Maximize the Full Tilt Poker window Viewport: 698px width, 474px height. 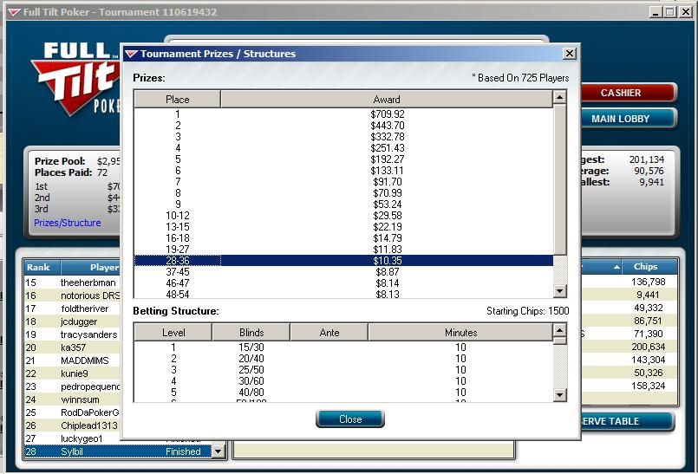pyautogui.click(x=669, y=12)
